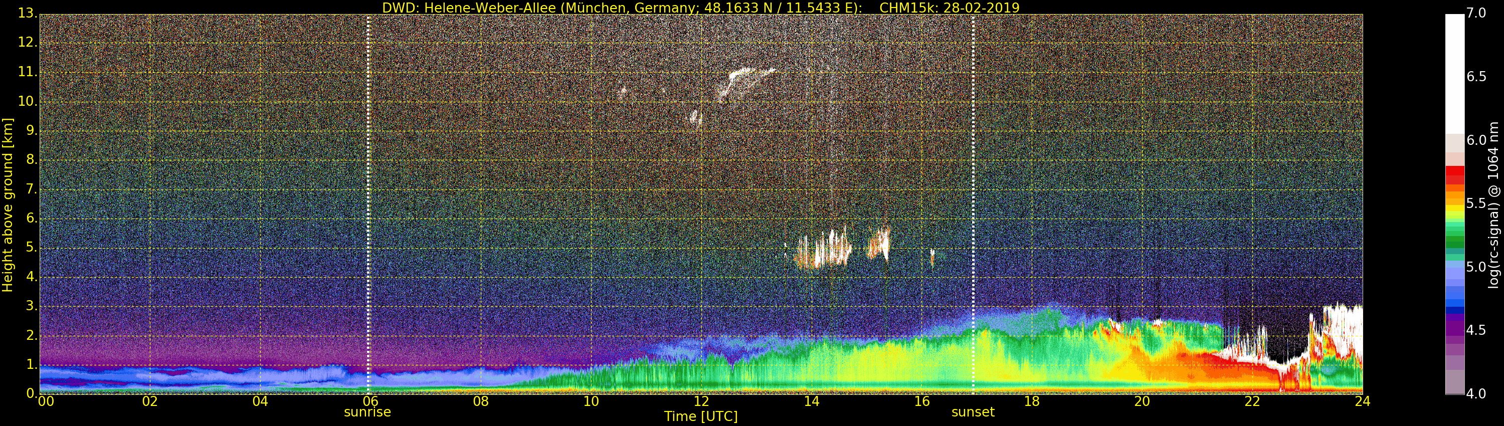Click colorbar value "4.5"
Image resolution: width=1504 pixels, height=426 pixels.
coord(1476,330)
